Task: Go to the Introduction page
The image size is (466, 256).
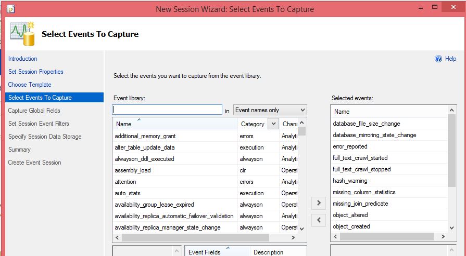Action: click(23, 59)
